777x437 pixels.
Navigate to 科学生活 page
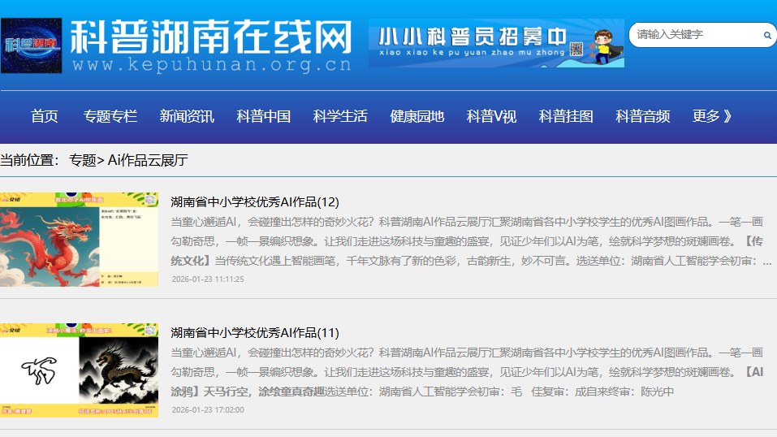point(340,116)
